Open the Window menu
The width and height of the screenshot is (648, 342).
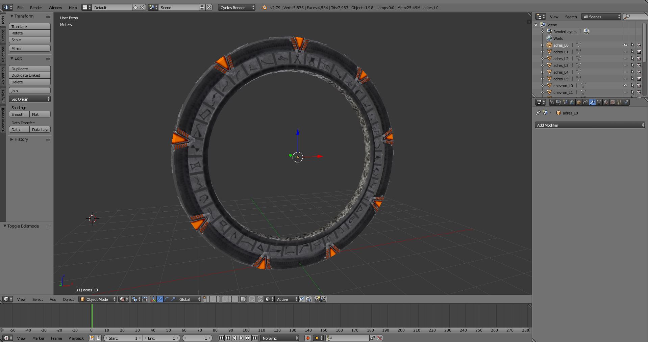pos(55,7)
